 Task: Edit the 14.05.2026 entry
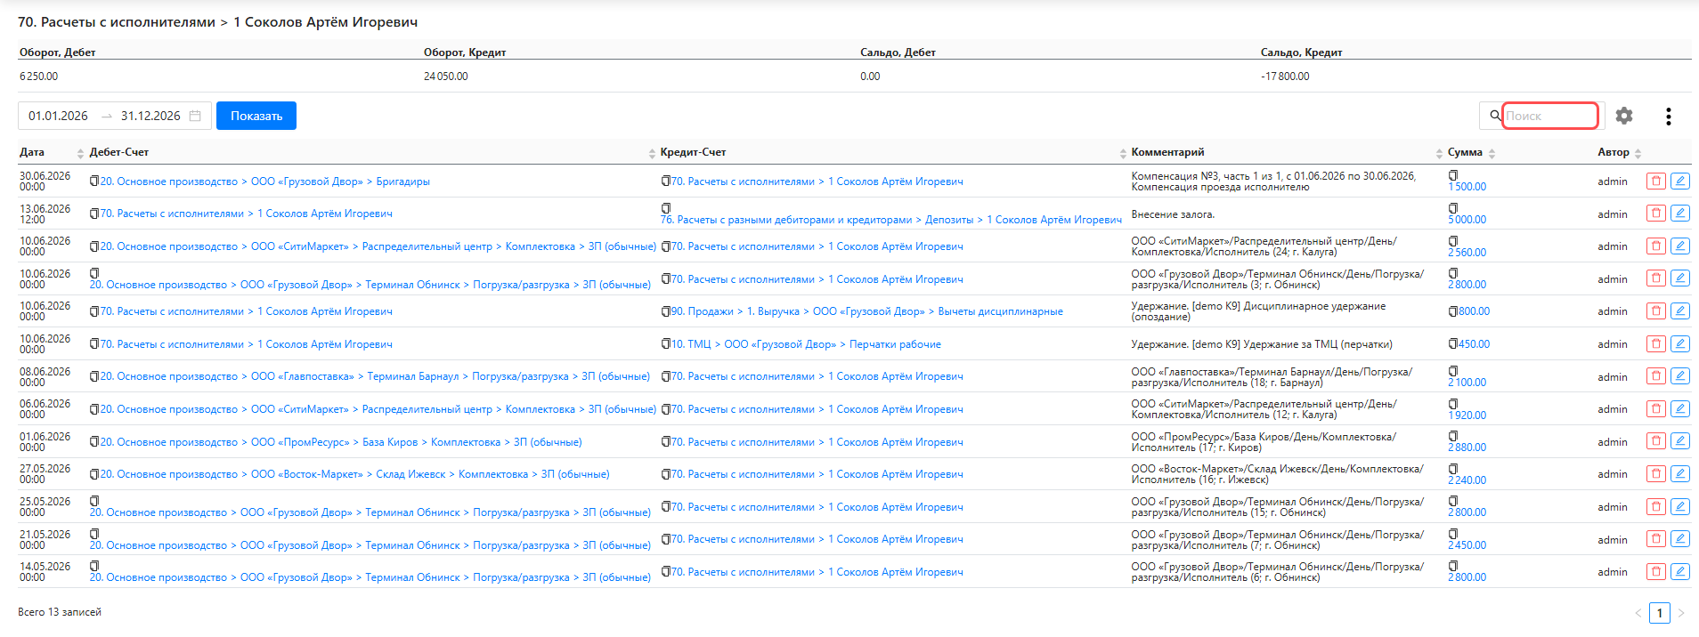1680,571
